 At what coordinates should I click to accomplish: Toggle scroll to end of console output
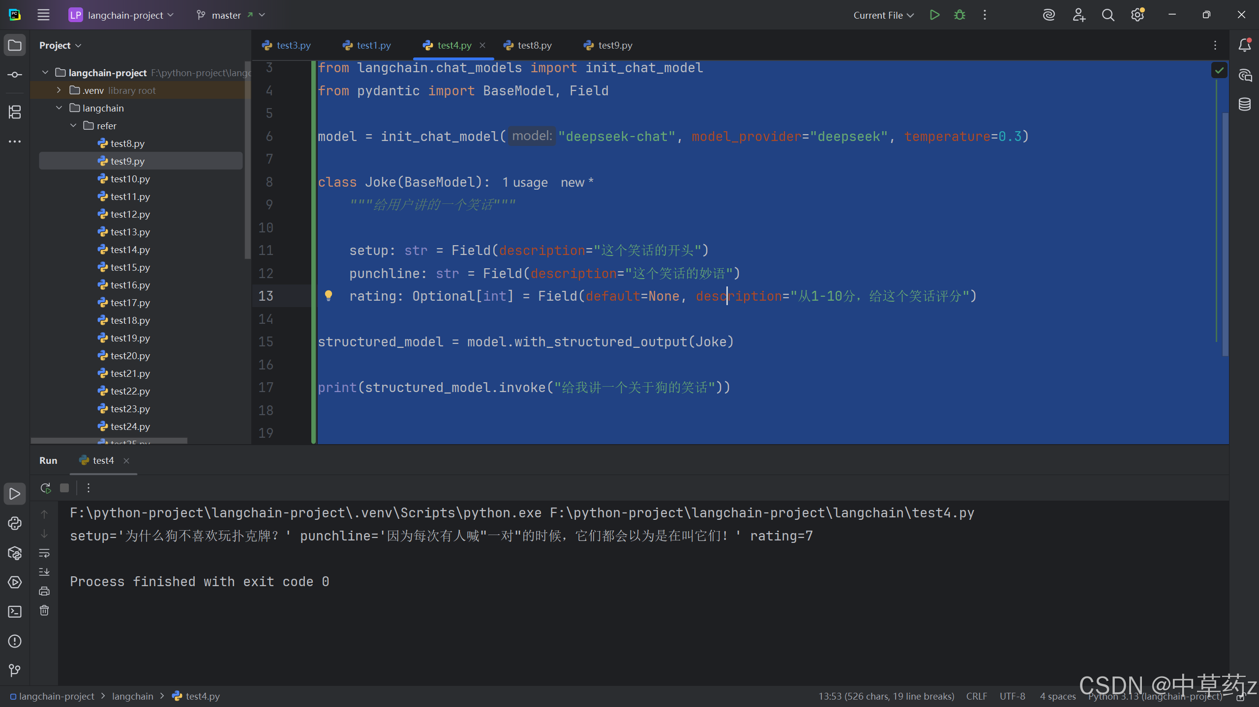pos(44,572)
